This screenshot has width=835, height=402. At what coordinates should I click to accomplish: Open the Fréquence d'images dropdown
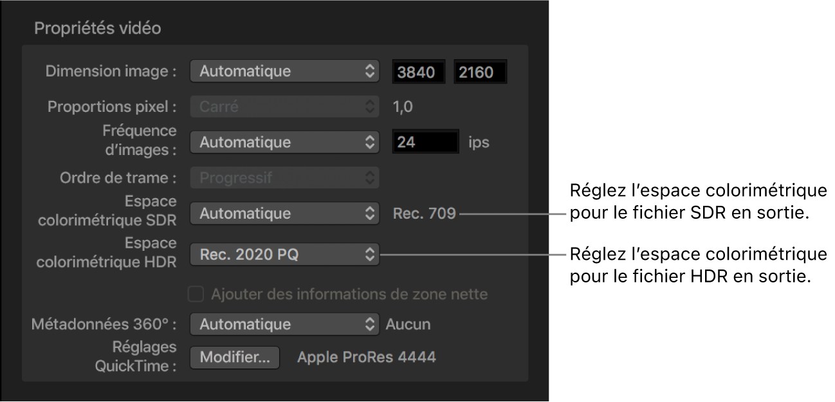coord(285,142)
